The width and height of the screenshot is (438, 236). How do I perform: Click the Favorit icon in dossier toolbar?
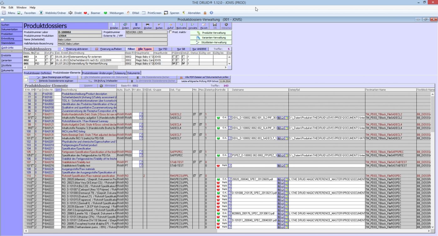tap(204, 26)
